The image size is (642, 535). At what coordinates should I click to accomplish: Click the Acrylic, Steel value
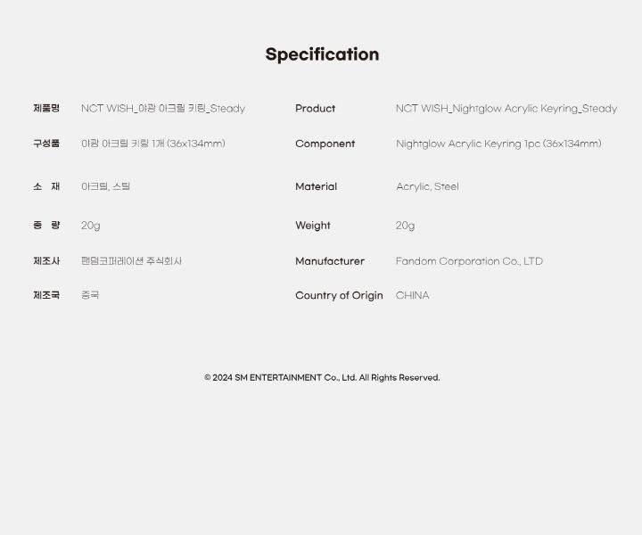pos(427,186)
